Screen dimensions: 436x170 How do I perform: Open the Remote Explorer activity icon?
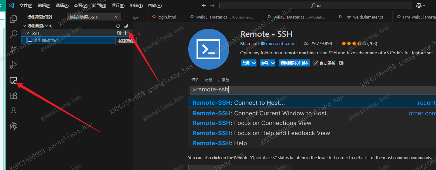[x=13, y=80]
